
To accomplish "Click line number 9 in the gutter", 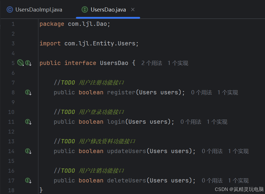I will point(13,102).
